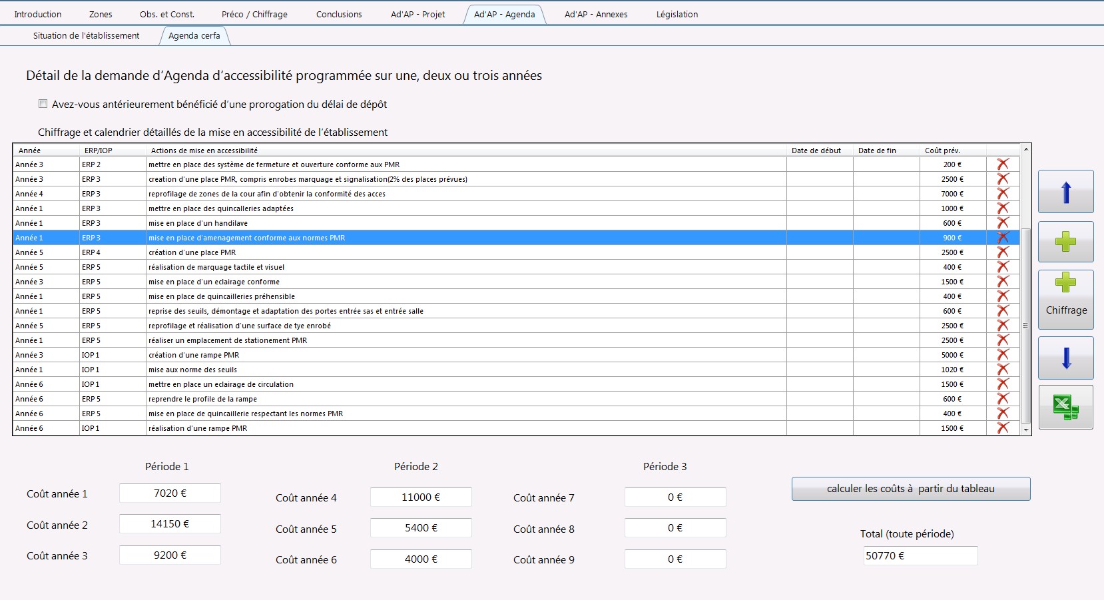Viewport: 1104px width, 600px height.
Task: Open the Préco / Chiffrage tab
Action: point(254,14)
